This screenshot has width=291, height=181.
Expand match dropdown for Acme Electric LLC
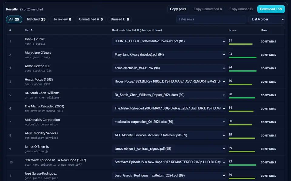point(169,68)
